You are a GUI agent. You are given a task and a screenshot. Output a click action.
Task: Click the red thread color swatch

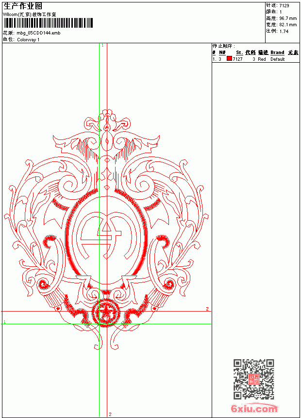click(x=229, y=59)
